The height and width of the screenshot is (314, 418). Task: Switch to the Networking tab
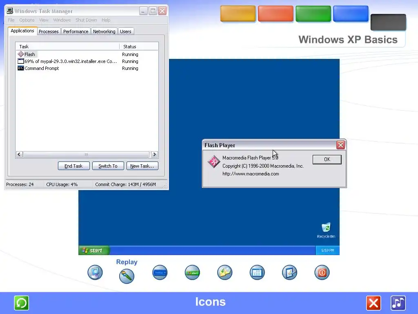coord(104,31)
